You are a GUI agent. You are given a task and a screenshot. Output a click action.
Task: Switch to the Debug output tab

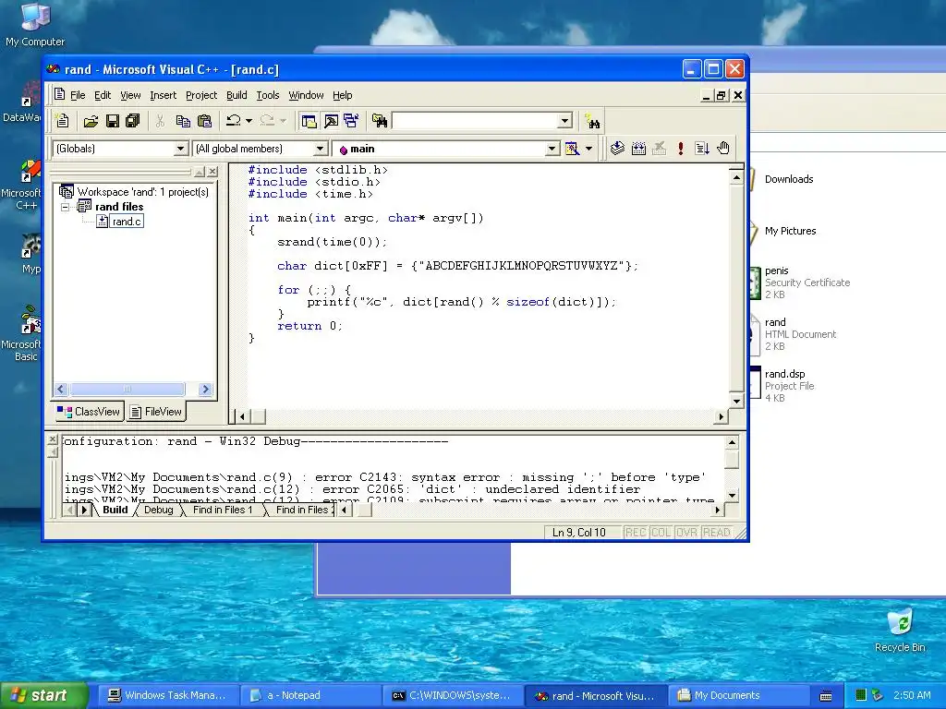(x=159, y=510)
